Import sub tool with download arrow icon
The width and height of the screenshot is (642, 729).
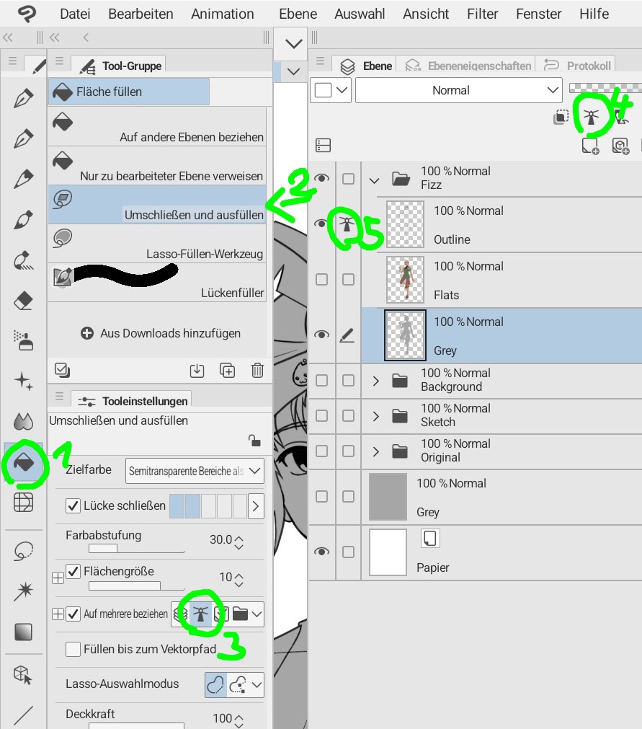(x=197, y=371)
